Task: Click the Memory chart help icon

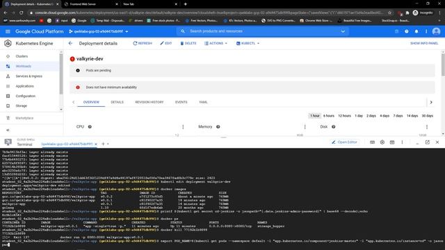Action: [218, 126]
